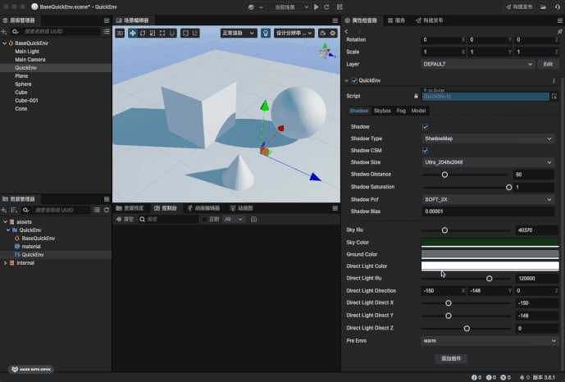565x382 pixels.
Task: Select the snap magnet tool
Action: [172, 33]
